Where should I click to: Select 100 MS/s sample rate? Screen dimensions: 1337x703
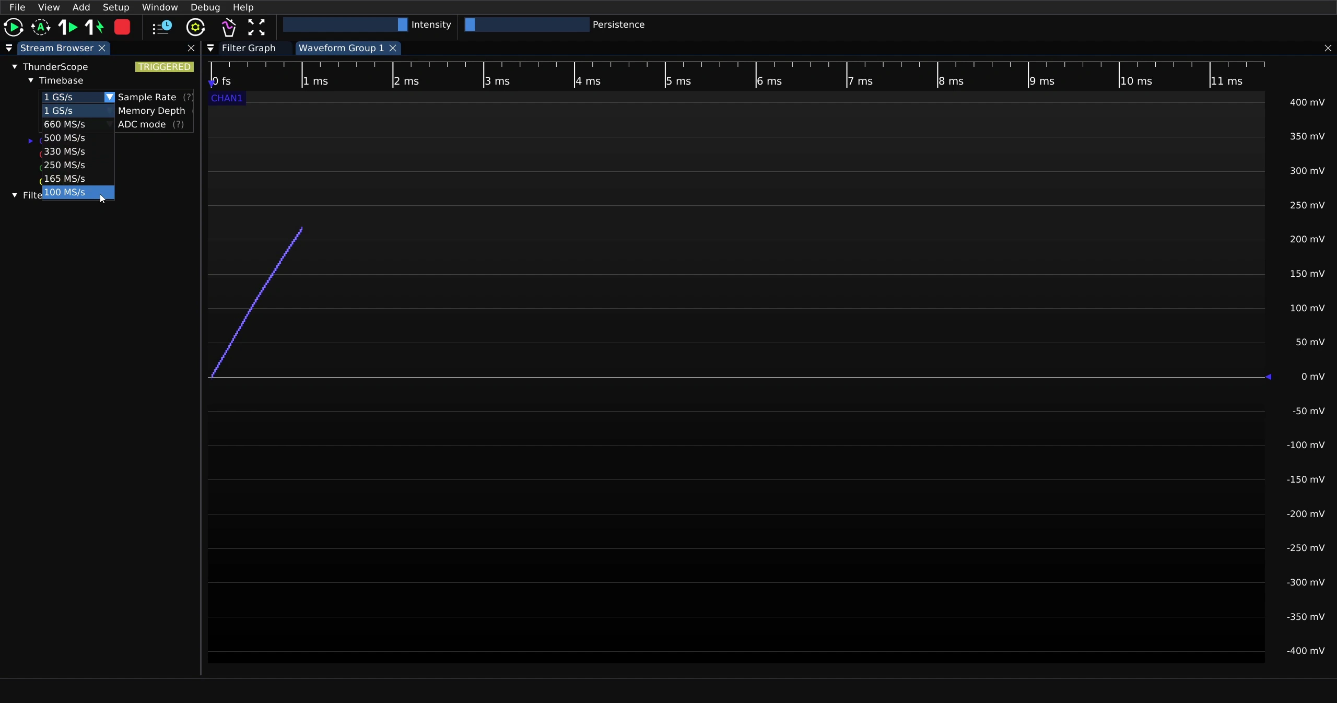(78, 192)
